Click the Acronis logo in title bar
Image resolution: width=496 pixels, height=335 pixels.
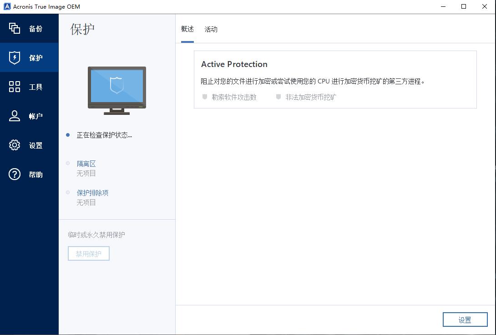pyautogui.click(x=8, y=6)
